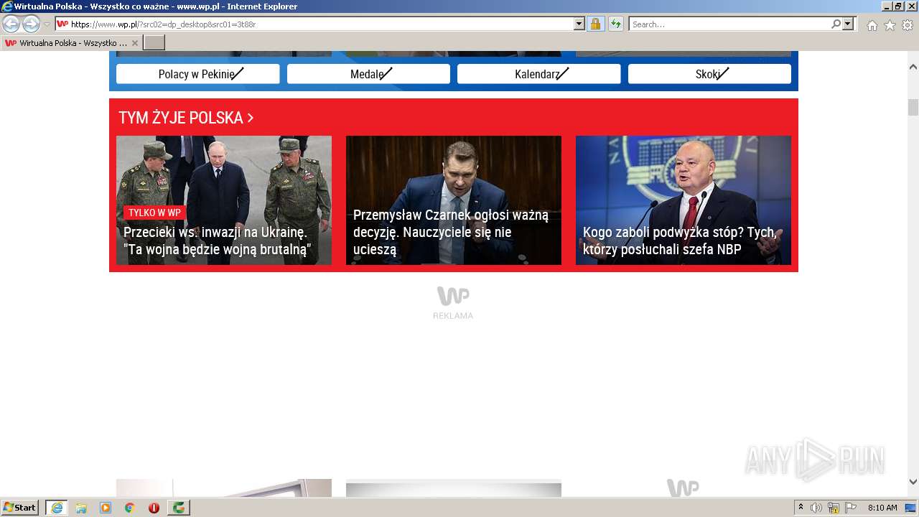Show hidden tray icons arrow

[801, 507]
